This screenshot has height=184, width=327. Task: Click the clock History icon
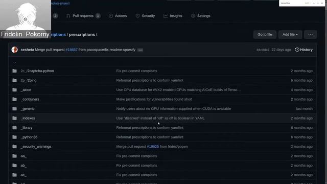(297, 50)
